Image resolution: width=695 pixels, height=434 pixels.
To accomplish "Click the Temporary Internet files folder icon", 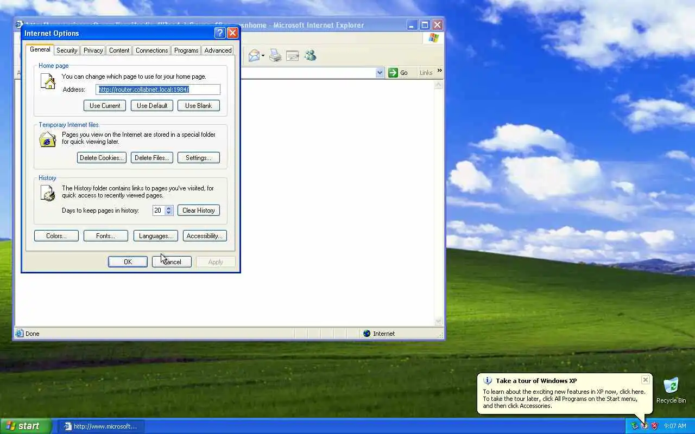I will (x=48, y=139).
